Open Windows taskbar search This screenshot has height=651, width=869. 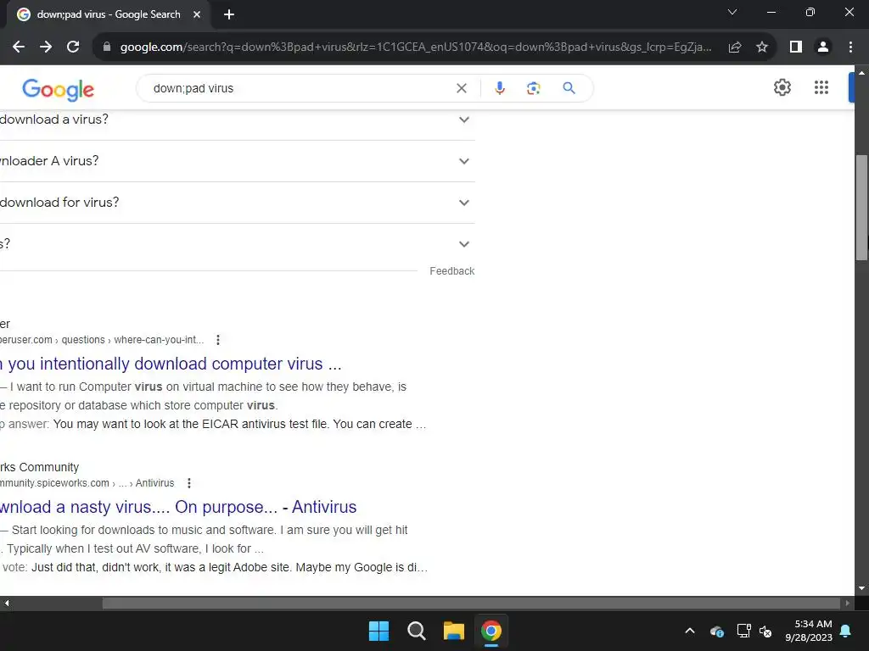click(x=416, y=631)
